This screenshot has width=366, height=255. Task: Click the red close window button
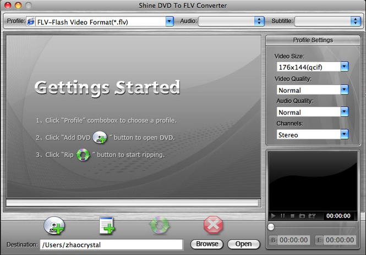[x=8, y=5]
